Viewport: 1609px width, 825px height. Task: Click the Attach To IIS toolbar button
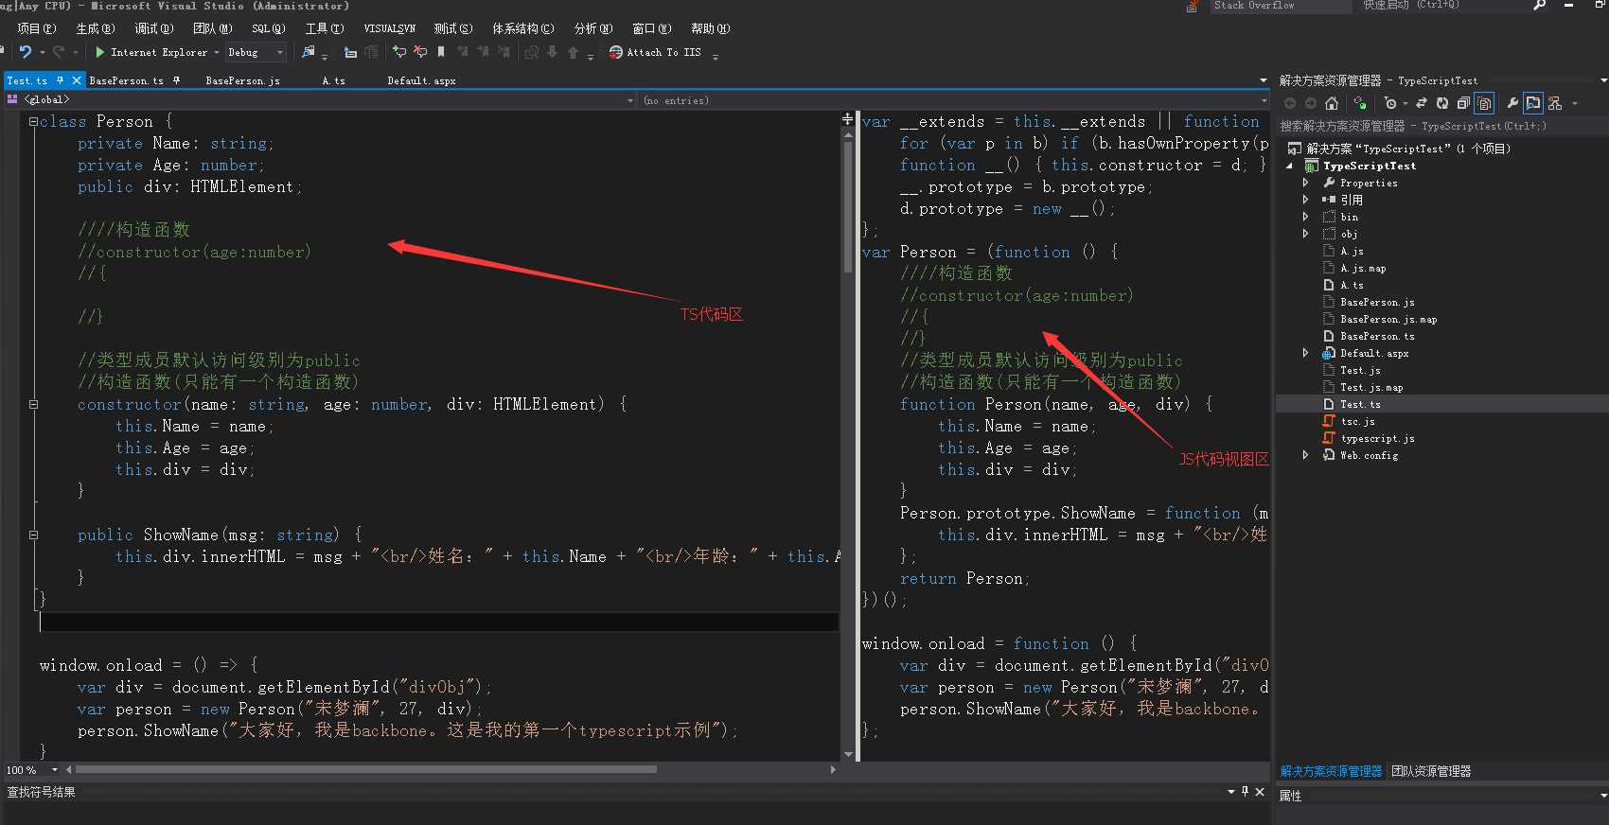point(655,52)
